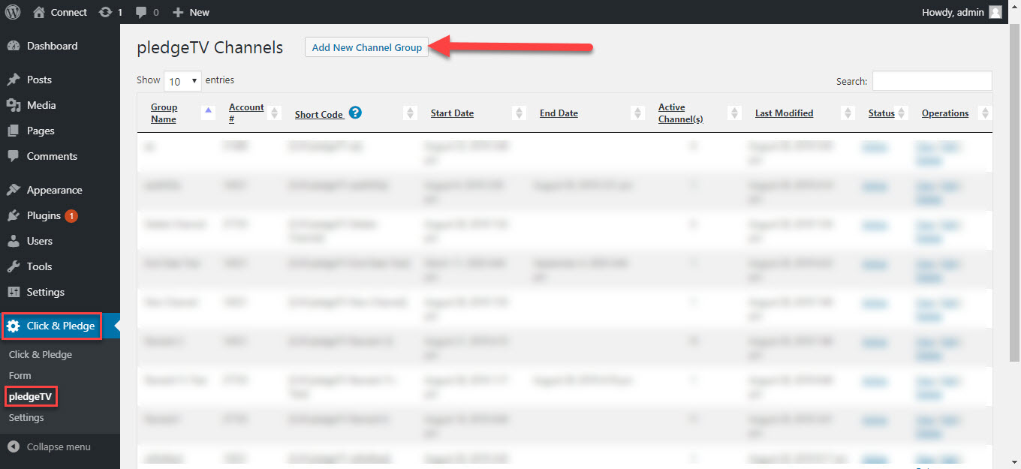Sort by End Date column

tap(559, 113)
